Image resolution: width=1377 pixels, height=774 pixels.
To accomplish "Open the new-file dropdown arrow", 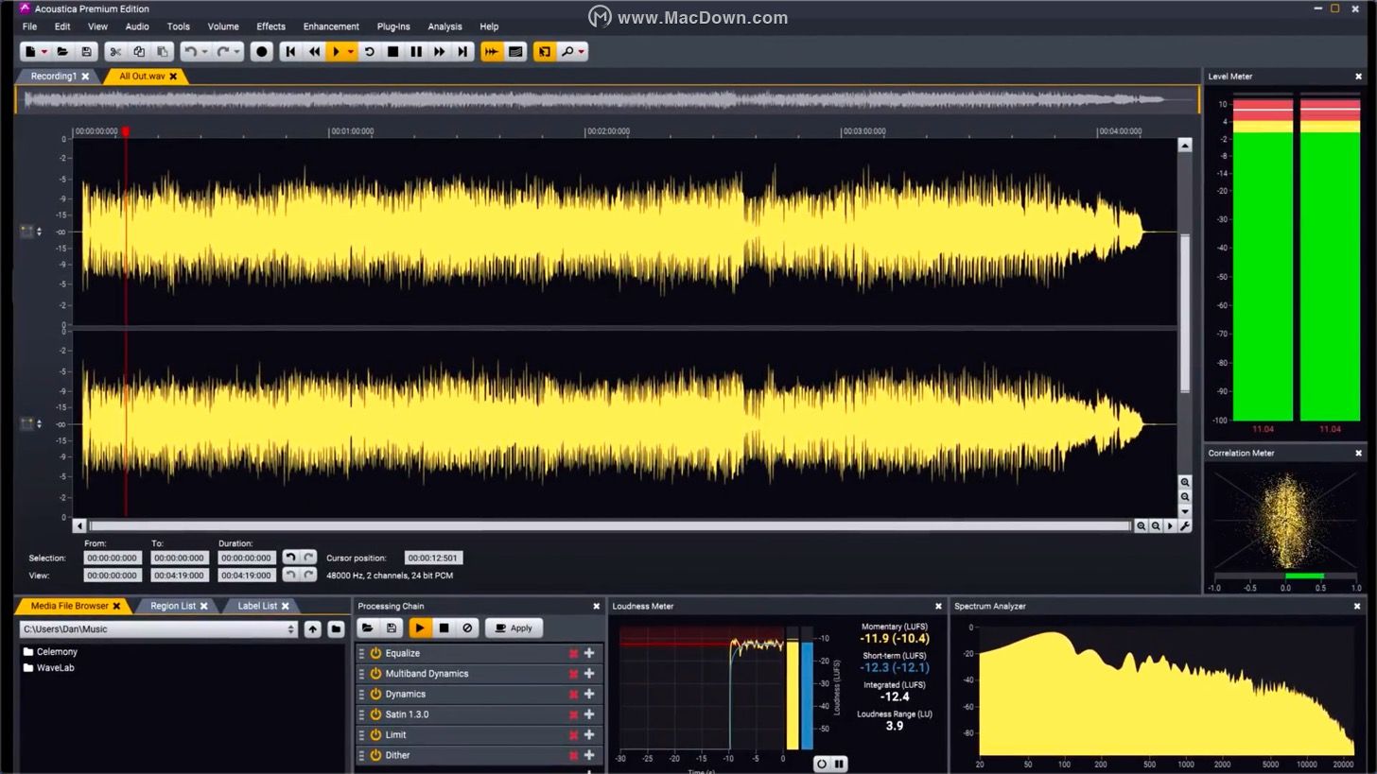I will coord(44,52).
